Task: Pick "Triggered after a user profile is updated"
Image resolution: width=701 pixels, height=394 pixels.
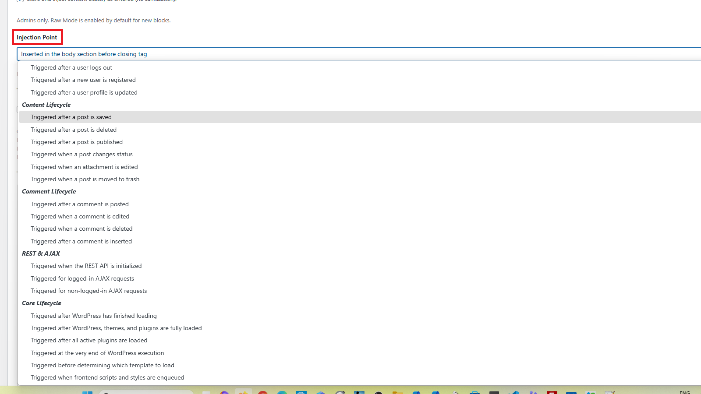Action: pos(360,92)
